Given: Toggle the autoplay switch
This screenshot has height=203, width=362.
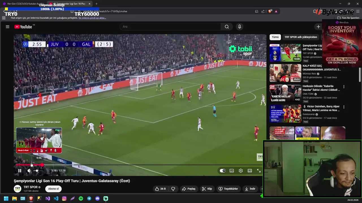Looking at the screenshot, I should pyautogui.click(x=223, y=171).
